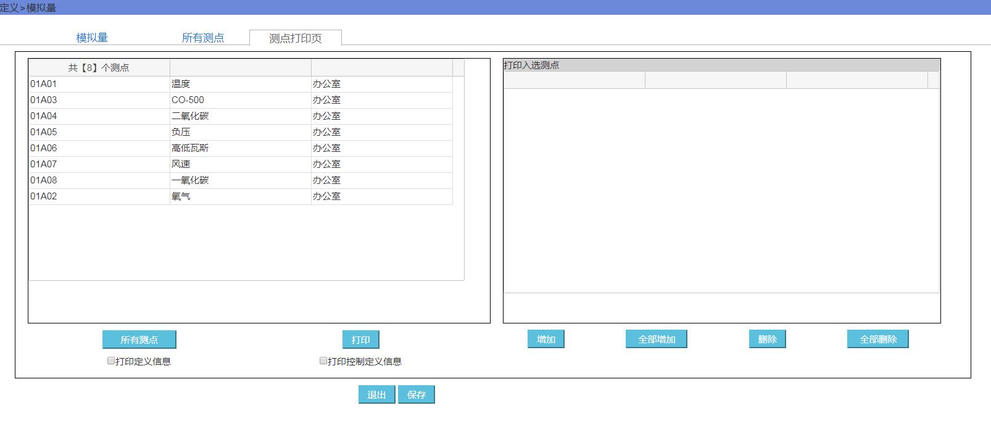Select measuring point 01A07
This screenshot has height=421, width=991.
(x=99, y=164)
